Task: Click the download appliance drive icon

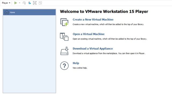Action: click(64, 51)
